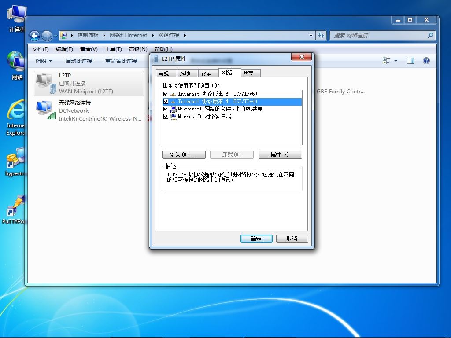451x338 pixels.
Task: Select the 无线网络连接 connection icon
Action: point(46,110)
